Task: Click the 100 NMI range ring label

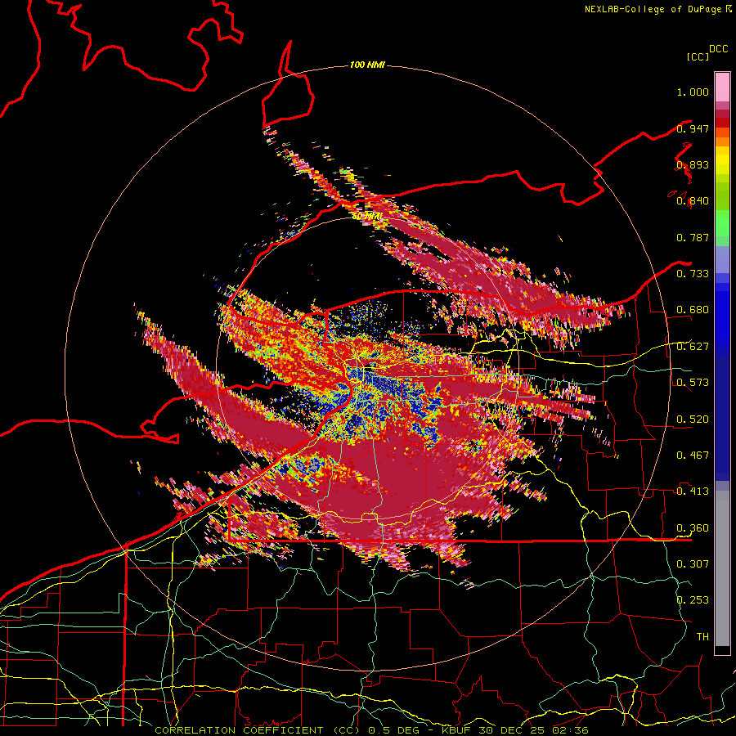Action: (367, 65)
